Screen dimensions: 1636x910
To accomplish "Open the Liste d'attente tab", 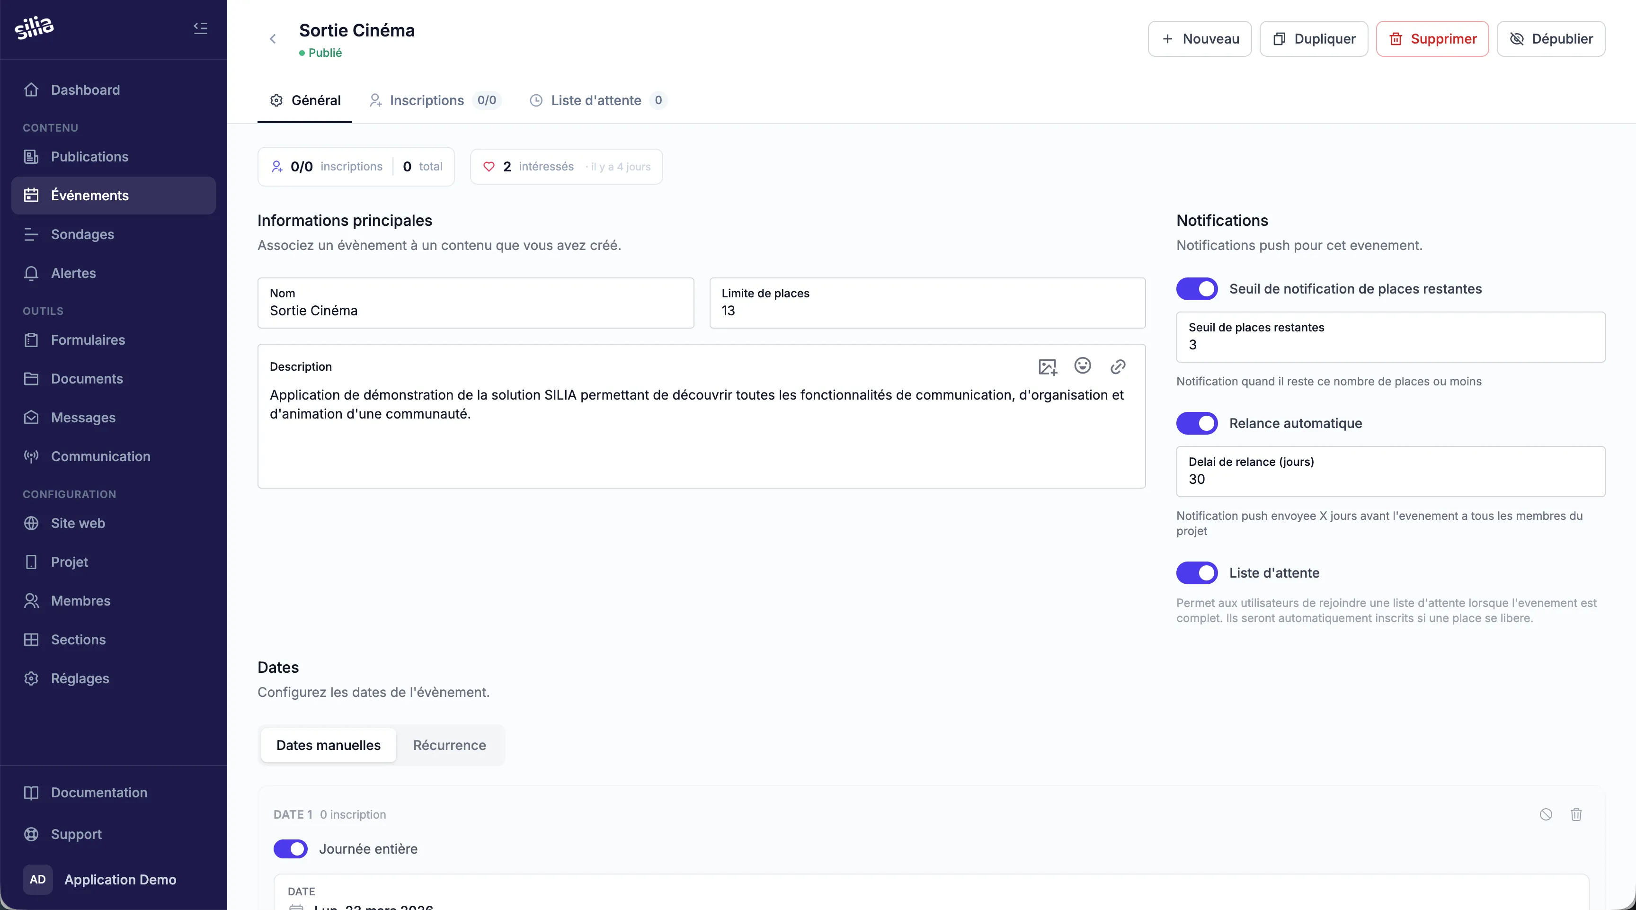I will [596, 100].
